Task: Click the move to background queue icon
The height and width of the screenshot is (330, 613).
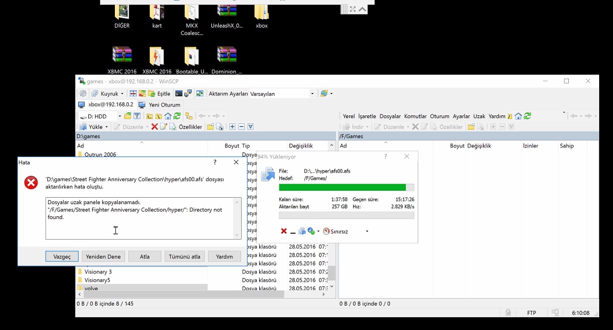Action: [302, 231]
